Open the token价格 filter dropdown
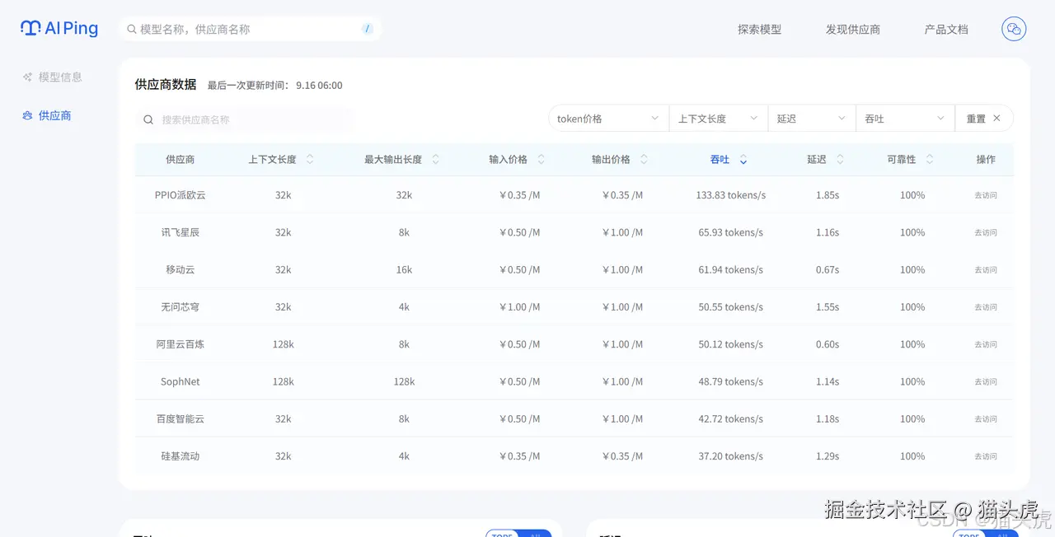 pyautogui.click(x=607, y=118)
